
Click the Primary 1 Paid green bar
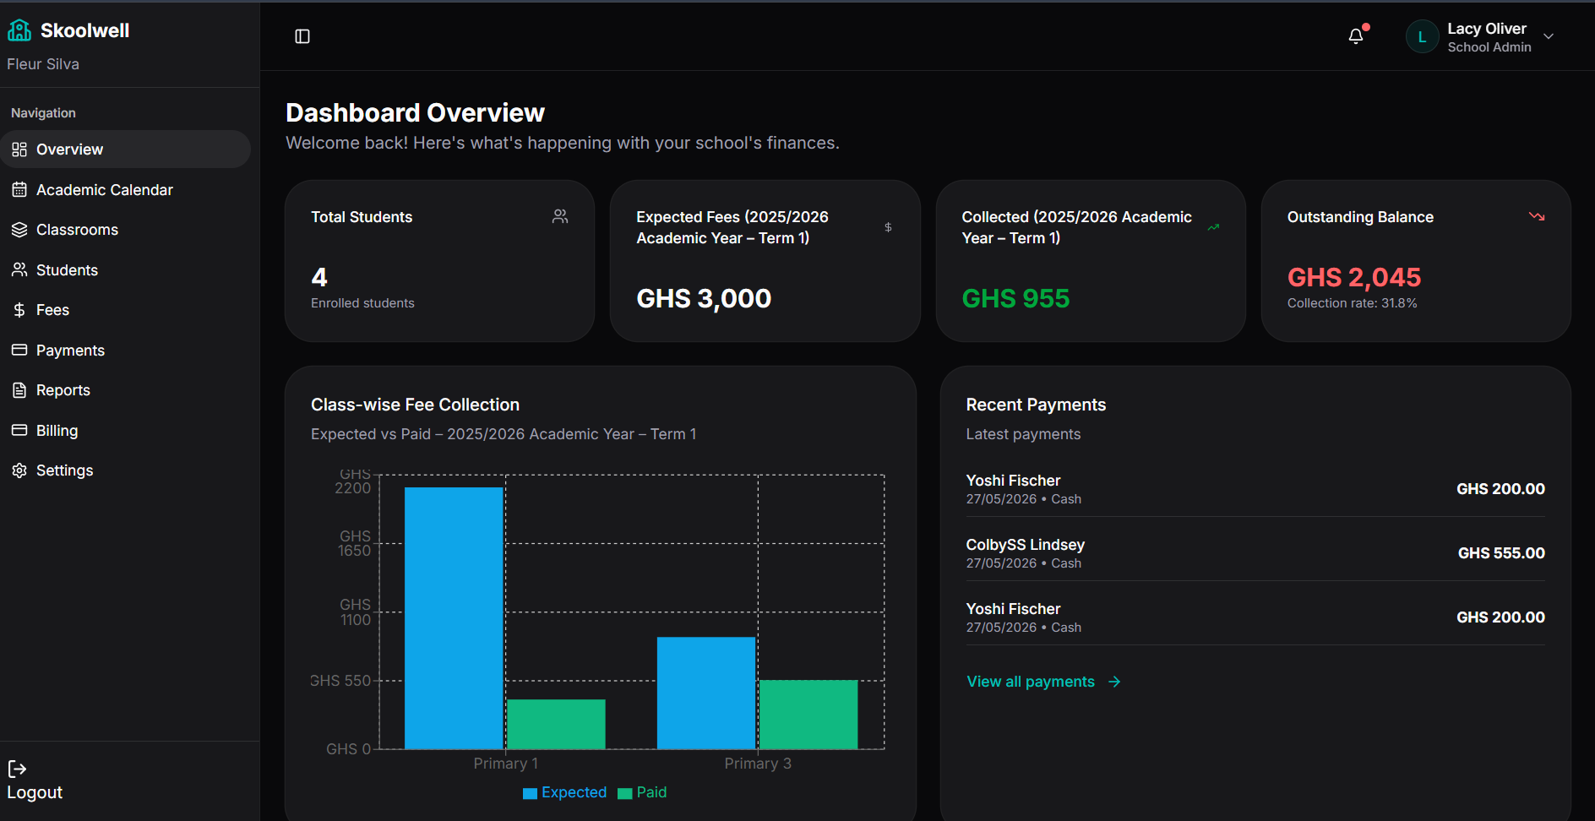pos(556,724)
